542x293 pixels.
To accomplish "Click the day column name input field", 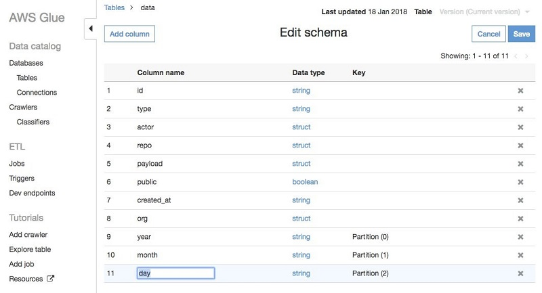I will [x=175, y=273].
